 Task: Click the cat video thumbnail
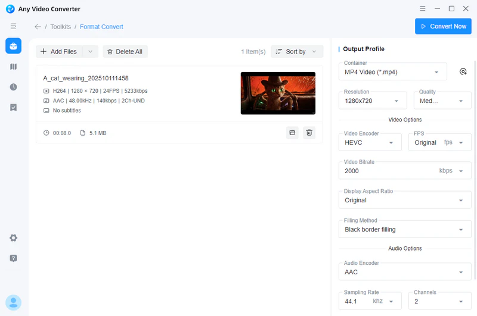pos(278,93)
